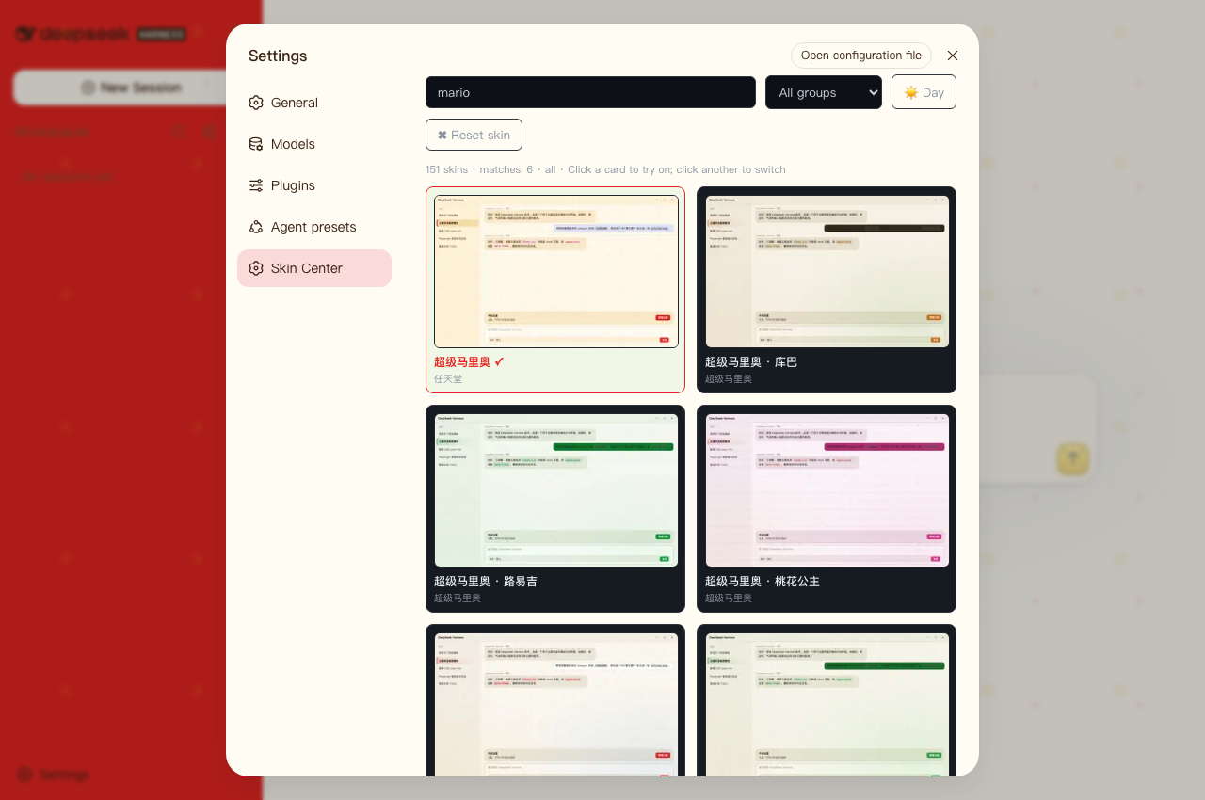Try on the 超级马里奥 · 库巴 skin card
Image resolution: width=1205 pixels, height=800 pixels.
tap(827, 290)
